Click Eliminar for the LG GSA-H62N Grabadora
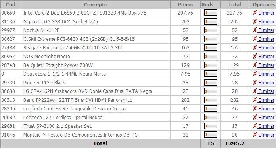 (266, 91)
